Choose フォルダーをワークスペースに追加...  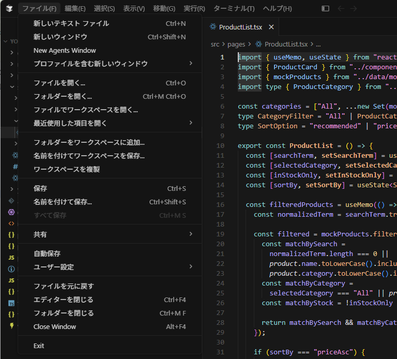tap(110, 142)
